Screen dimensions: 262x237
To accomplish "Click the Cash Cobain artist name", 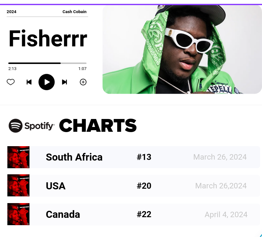I will tap(75, 12).
